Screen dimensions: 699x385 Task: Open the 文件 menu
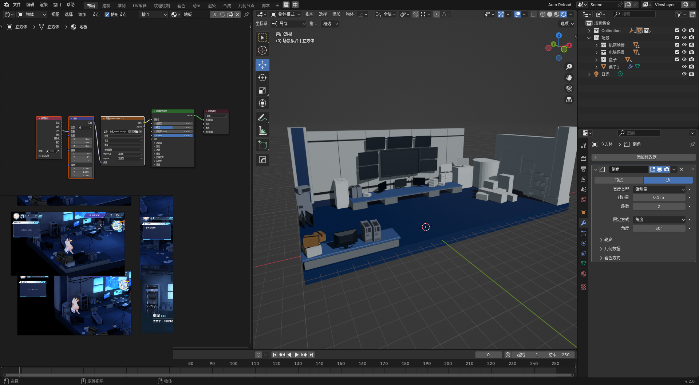17,5
